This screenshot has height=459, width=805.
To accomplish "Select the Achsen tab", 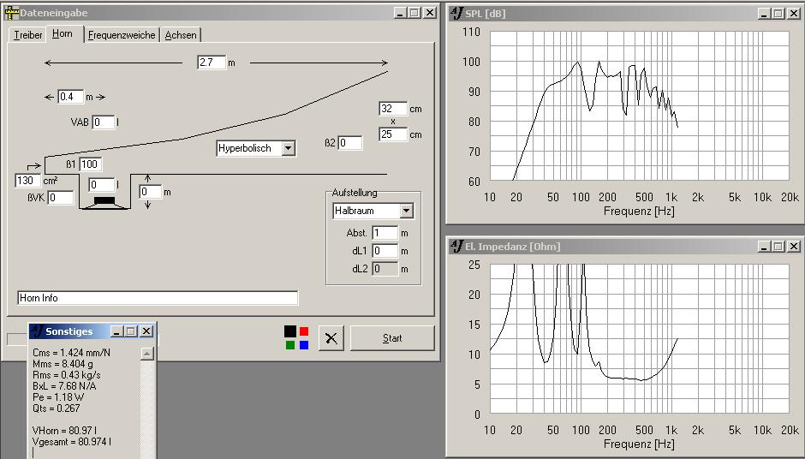I will 181,35.
